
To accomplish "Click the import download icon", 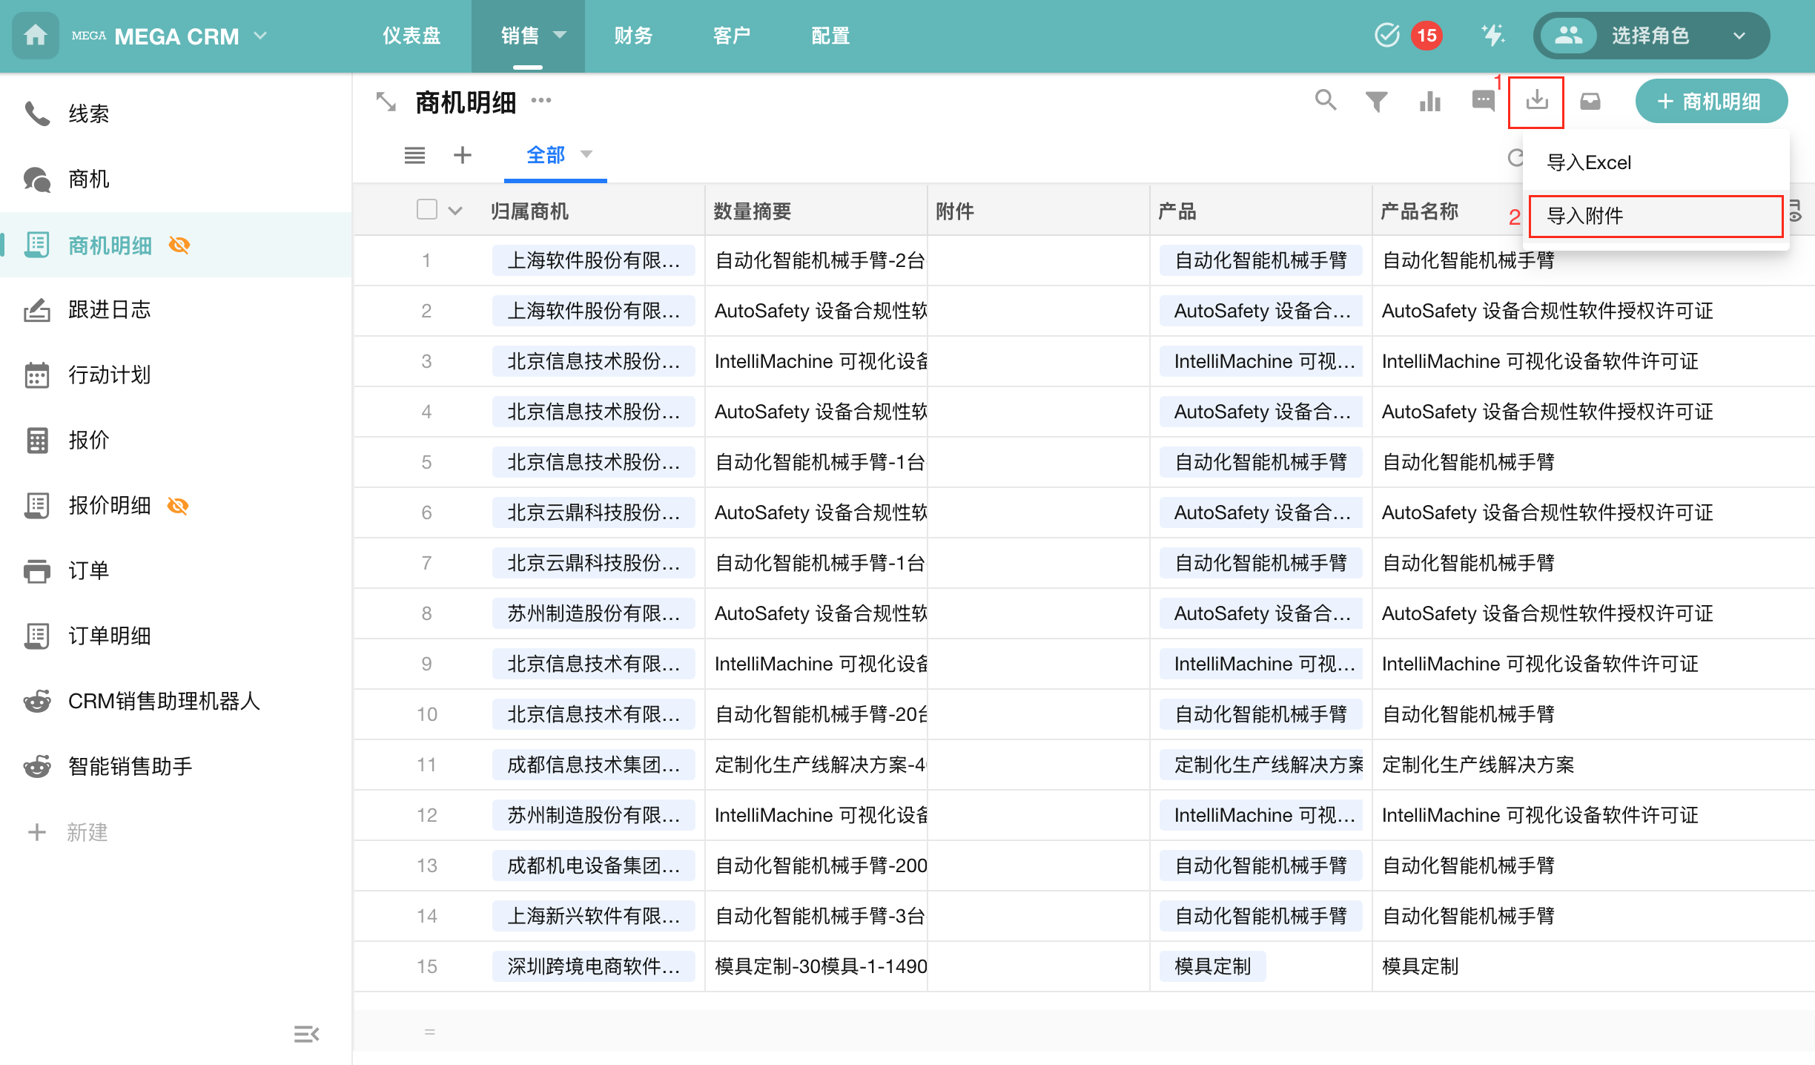I will click(x=1536, y=101).
